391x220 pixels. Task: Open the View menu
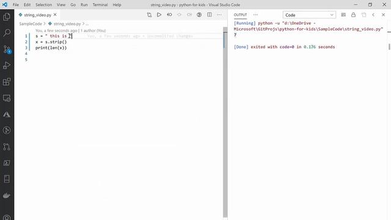pyautogui.click(x=61, y=5)
